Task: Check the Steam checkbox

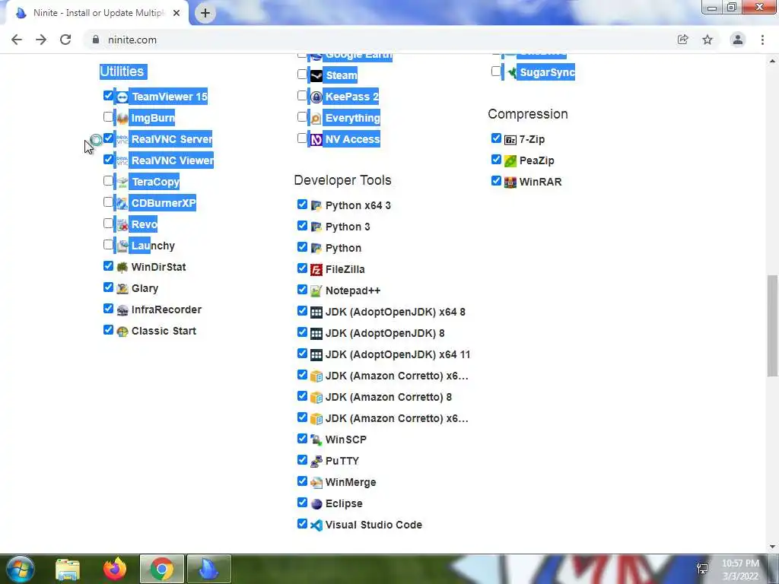Action: pyautogui.click(x=302, y=74)
